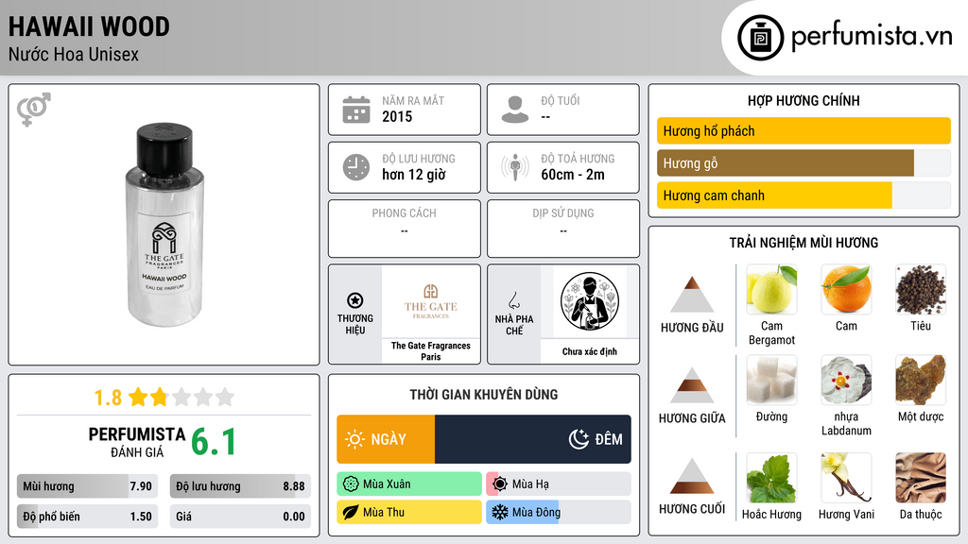Click the Nước Hoa Unisex subtitle
This screenshot has height=544, width=968.
tap(74, 54)
